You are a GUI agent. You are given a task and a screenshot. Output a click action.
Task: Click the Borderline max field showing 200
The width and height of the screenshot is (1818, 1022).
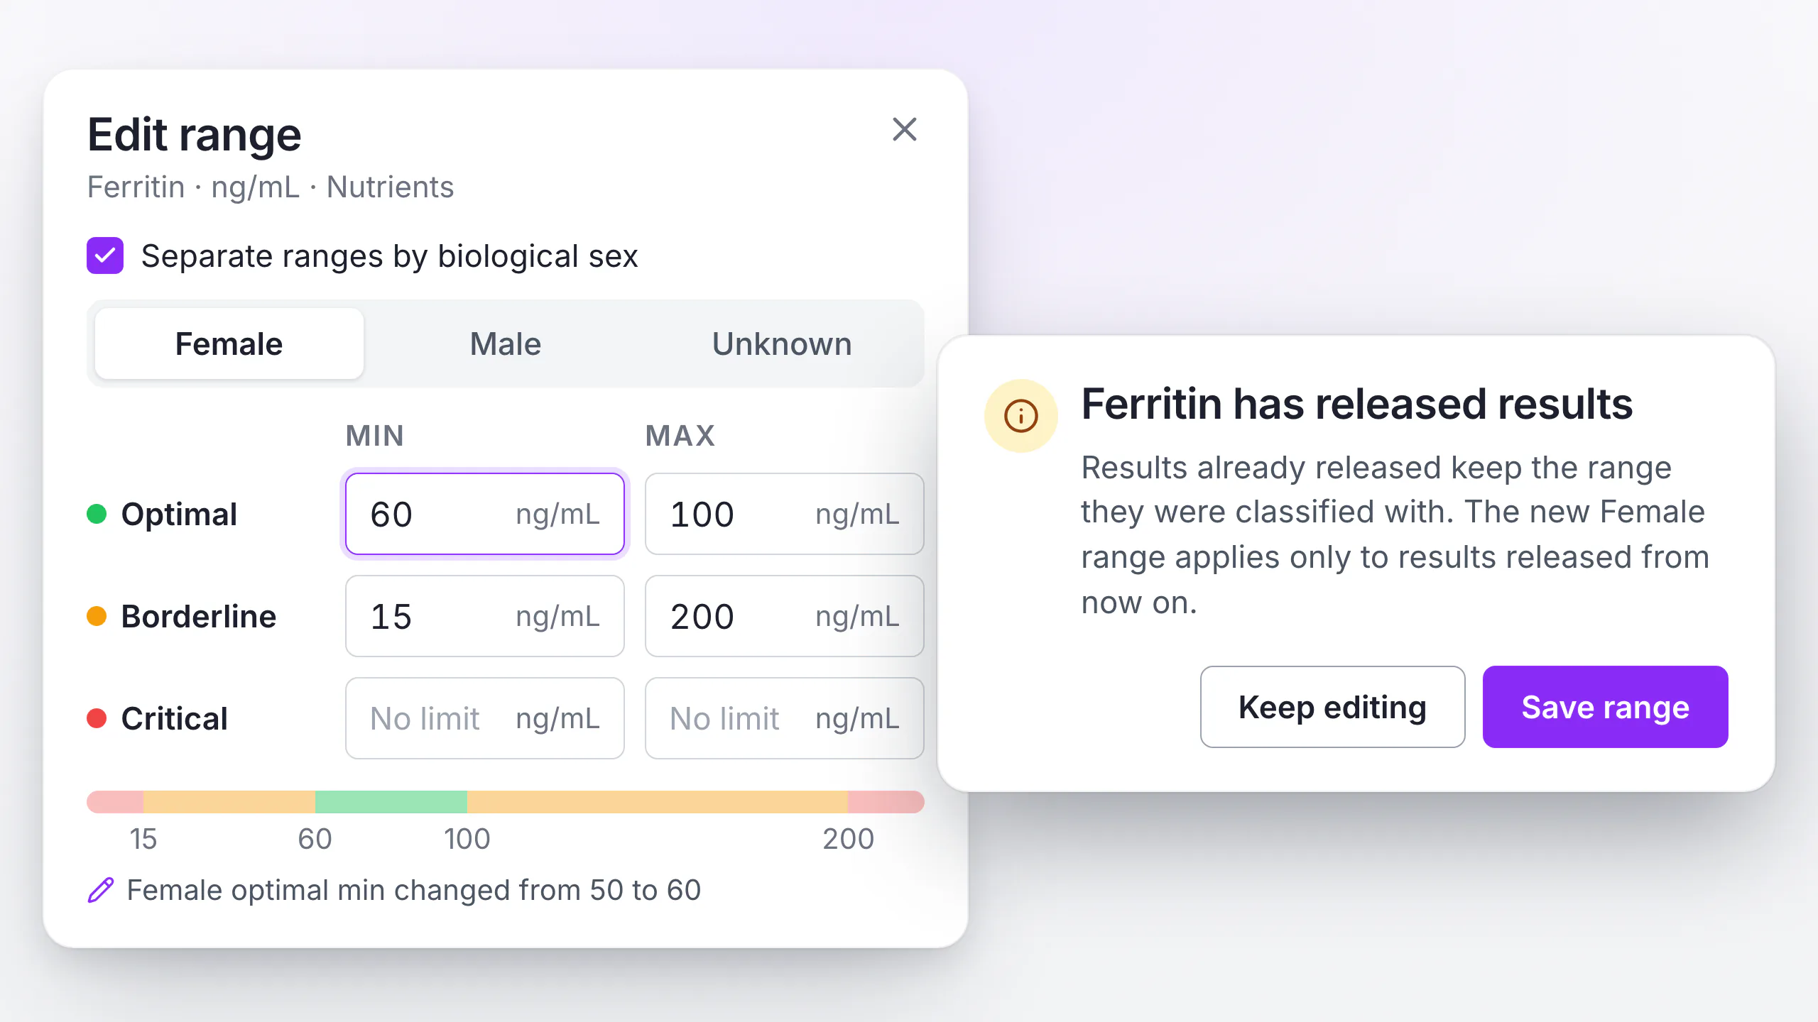tap(784, 616)
